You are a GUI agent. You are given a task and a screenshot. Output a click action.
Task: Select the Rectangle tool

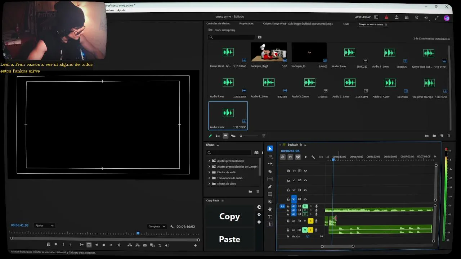pyautogui.click(x=270, y=194)
